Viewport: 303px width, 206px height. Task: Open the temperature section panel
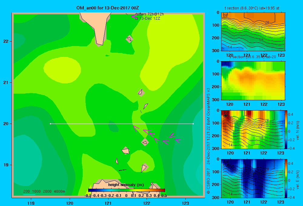[253, 32]
